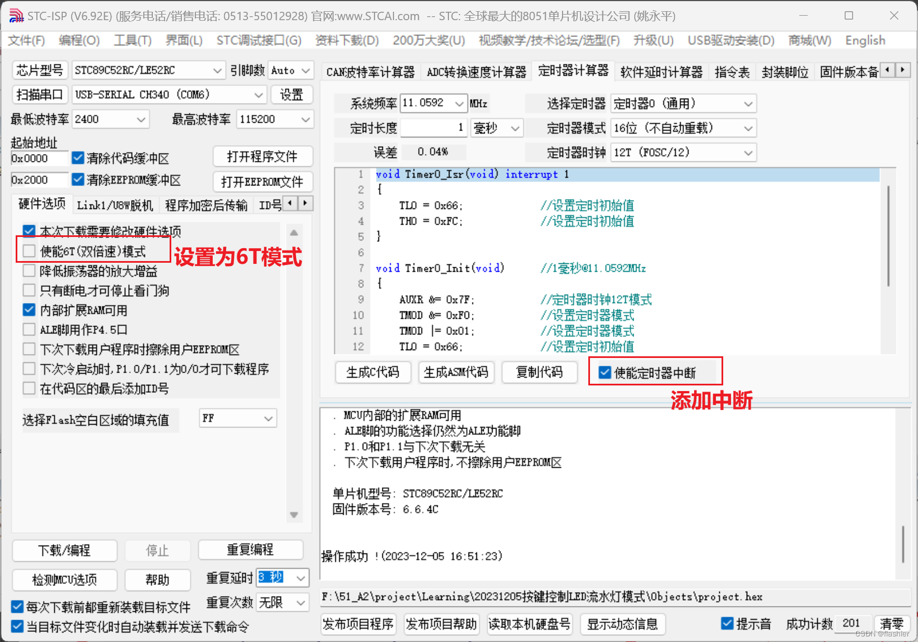
Task: Check 降低振荡器的放大增益 option
Action: point(29,271)
